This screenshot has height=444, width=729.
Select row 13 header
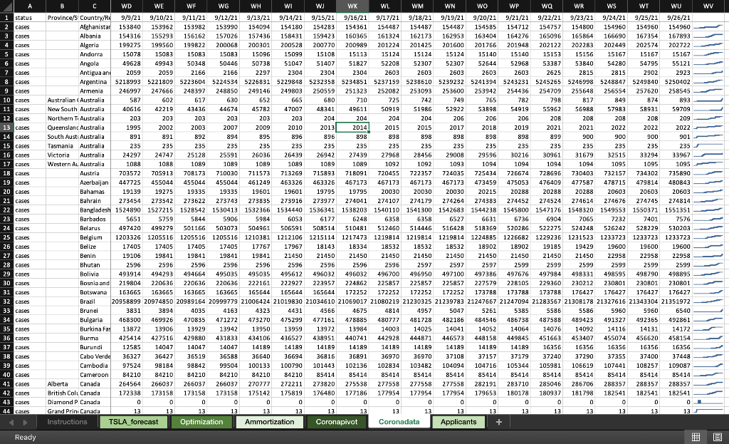[x=6, y=127]
